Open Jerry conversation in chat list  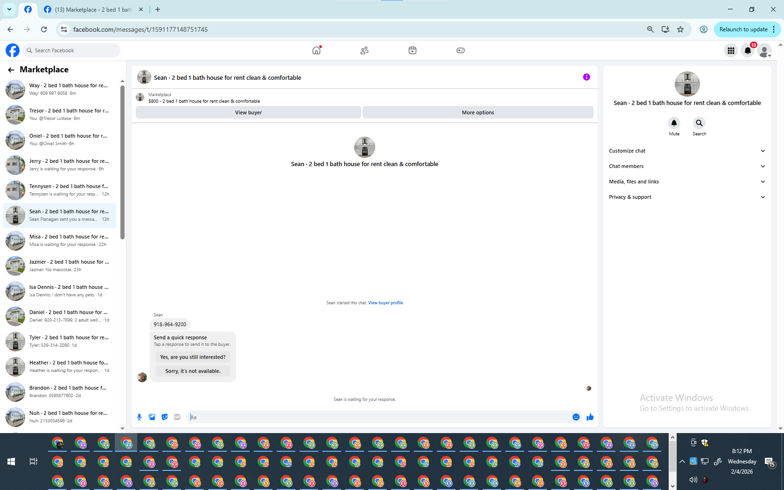[x=60, y=165]
